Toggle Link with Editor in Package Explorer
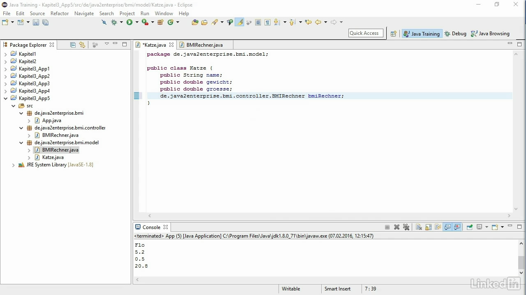This screenshot has height=295, width=526. [x=82, y=45]
